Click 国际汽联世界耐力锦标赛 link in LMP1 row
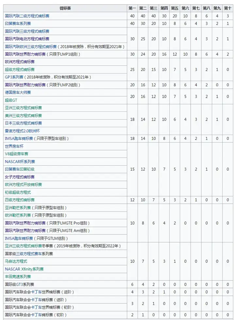235x320 pixels. 25,54
